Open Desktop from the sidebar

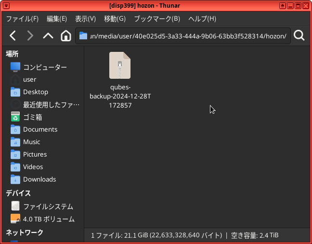pos(36,92)
